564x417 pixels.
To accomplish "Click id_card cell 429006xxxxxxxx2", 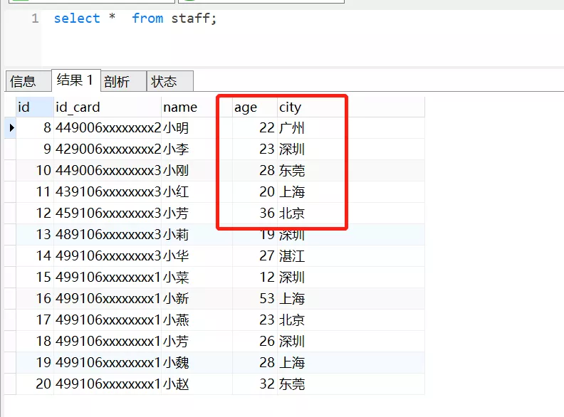I will tap(108, 149).
